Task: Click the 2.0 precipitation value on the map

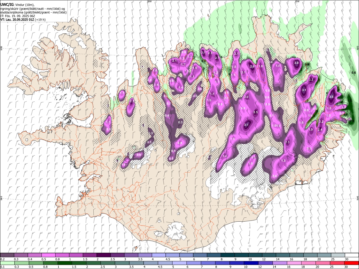Action: click(247, 97)
